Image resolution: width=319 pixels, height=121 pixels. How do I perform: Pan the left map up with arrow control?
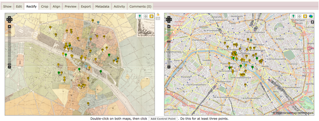(x=9, y=17)
